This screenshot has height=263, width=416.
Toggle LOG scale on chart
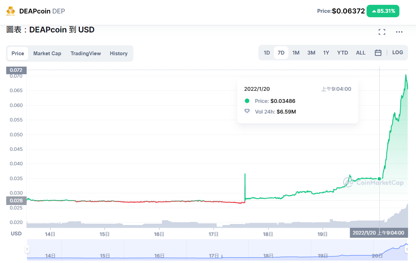point(398,52)
